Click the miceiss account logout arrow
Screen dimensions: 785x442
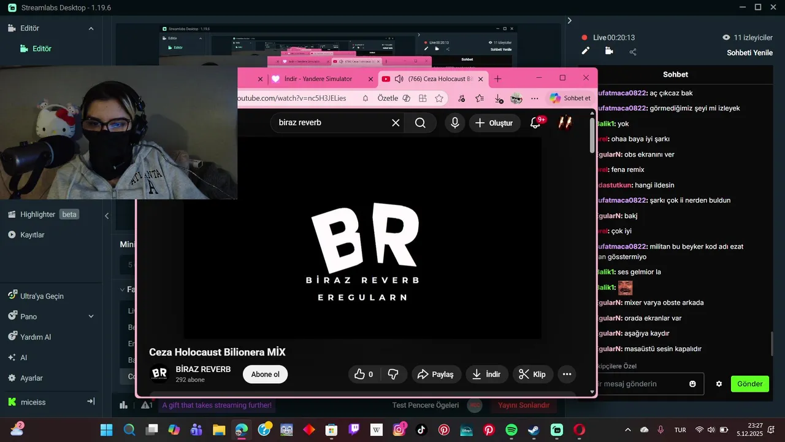(91, 401)
